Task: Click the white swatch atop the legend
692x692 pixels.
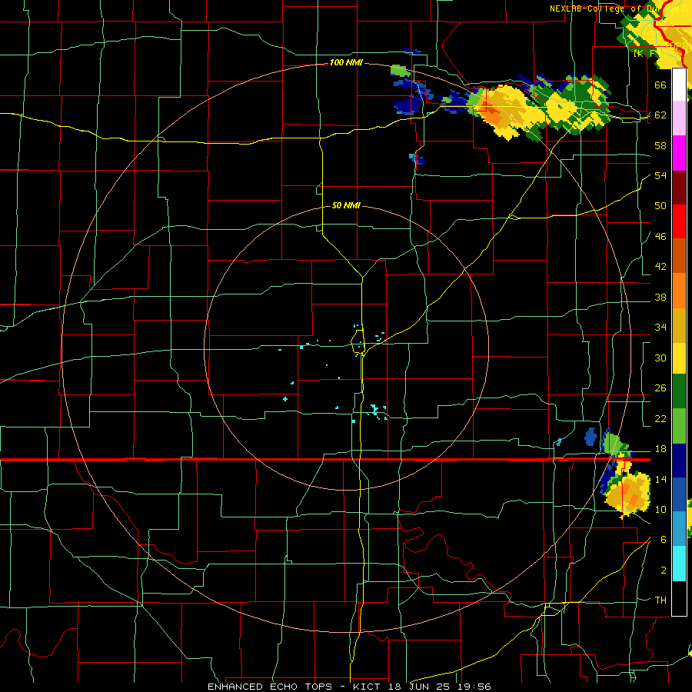Action: pyautogui.click(x=679, y=85)
